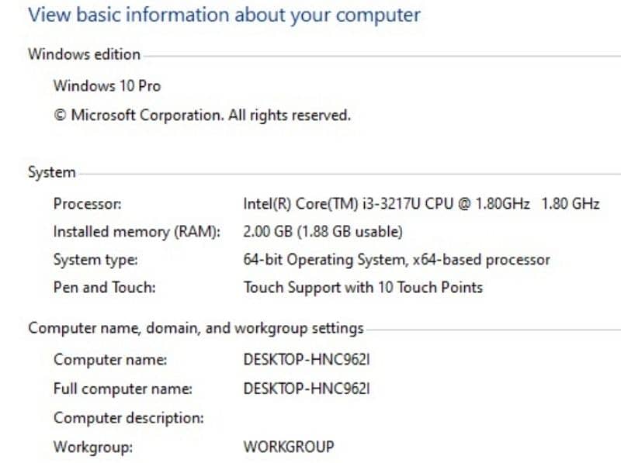Click the 'Computer name, domain, and workgroup settings' header

(x=196, y=328)
